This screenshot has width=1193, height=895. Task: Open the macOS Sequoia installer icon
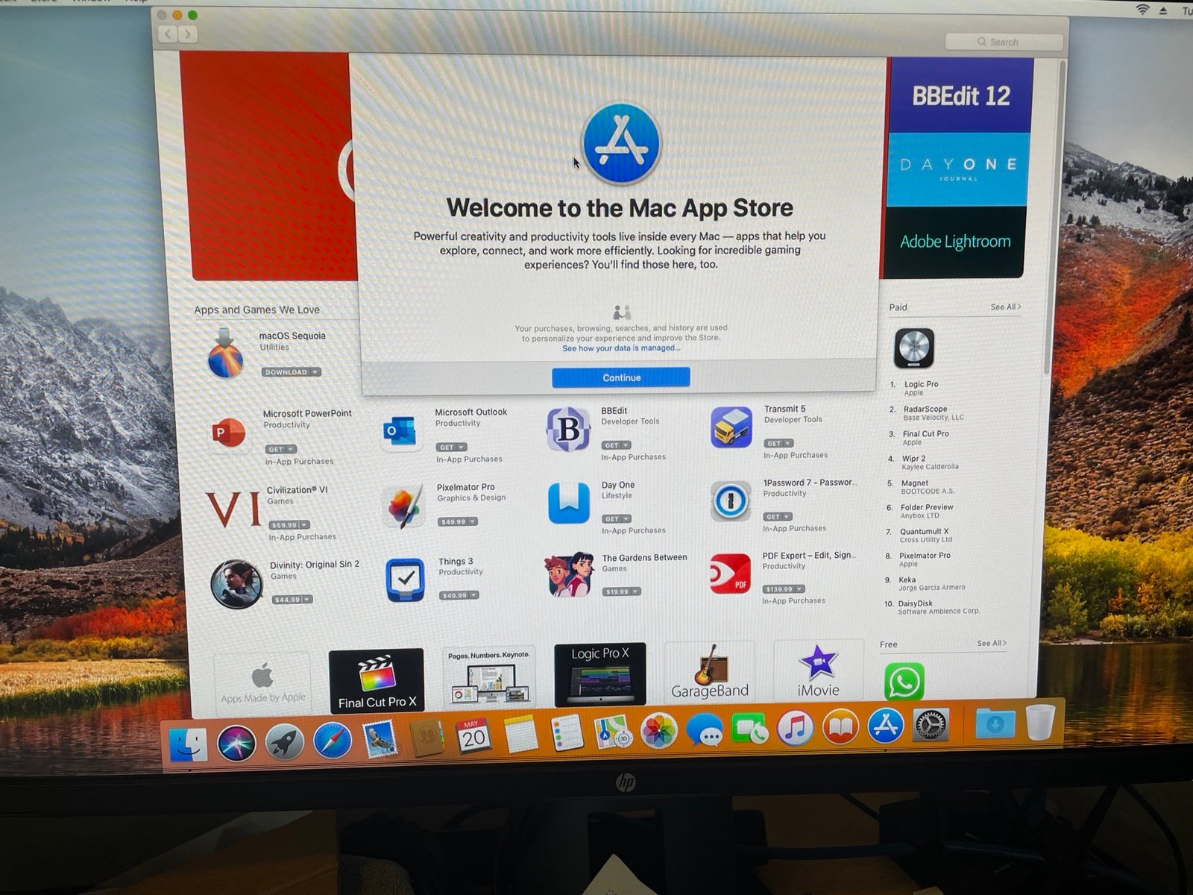click(225, 354)
